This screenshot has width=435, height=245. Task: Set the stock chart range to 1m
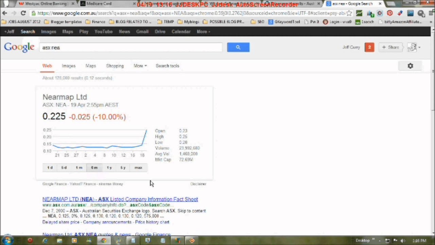click(x=79, y=167)
